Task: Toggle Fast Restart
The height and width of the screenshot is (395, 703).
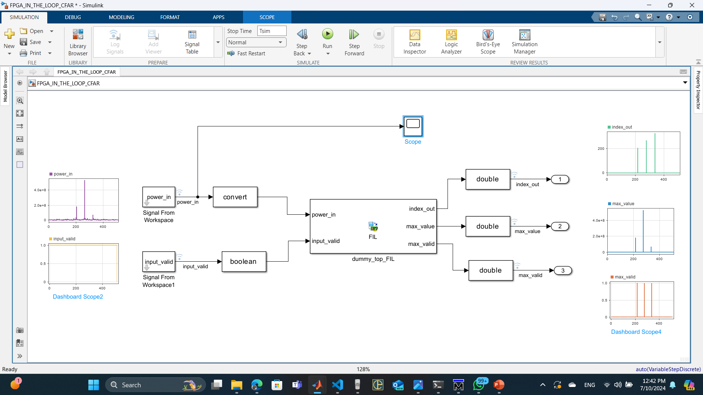Action: coord(246,53)
